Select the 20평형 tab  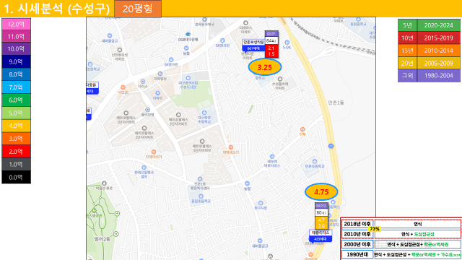click(x=138, y=9)
